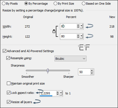Raise Sharpness value with up spinner
Viewport: 118px width, 108px height.
click(92, 71)
